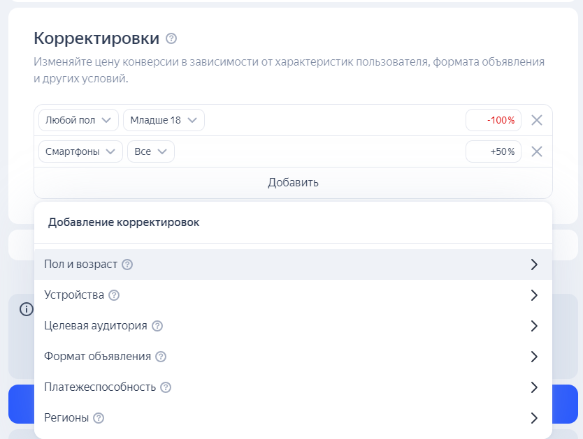Show help for Регионы

click(99, 418)
